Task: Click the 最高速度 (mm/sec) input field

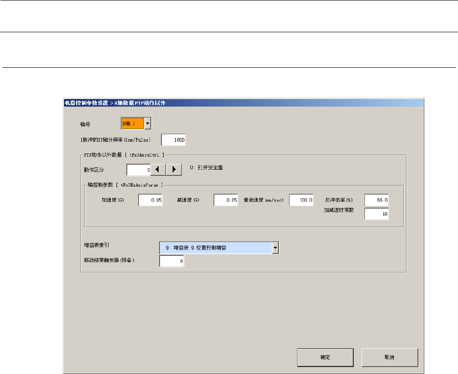Action: pos(301,200)
